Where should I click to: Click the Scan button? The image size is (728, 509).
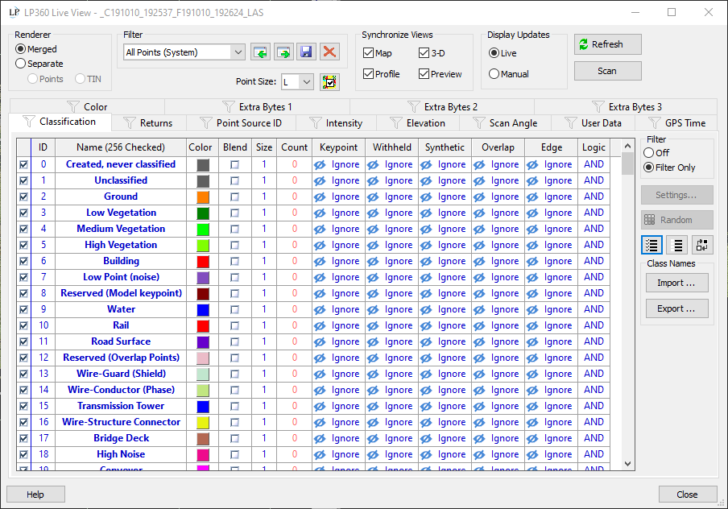pyautogui.click(x=608, y=71)
